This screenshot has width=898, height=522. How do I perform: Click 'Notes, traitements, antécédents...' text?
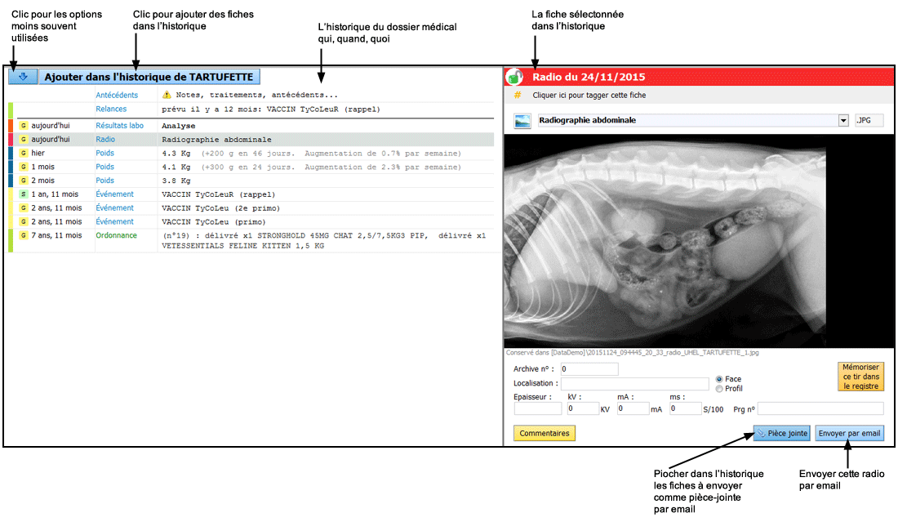tap(256, 95)
